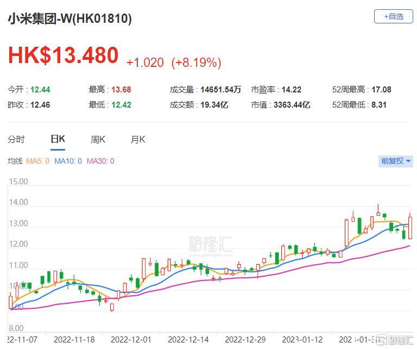Click 今开 opening value 12.44
Image resolution: width=417 pixels, height=349 pixels.
[40, 90]
